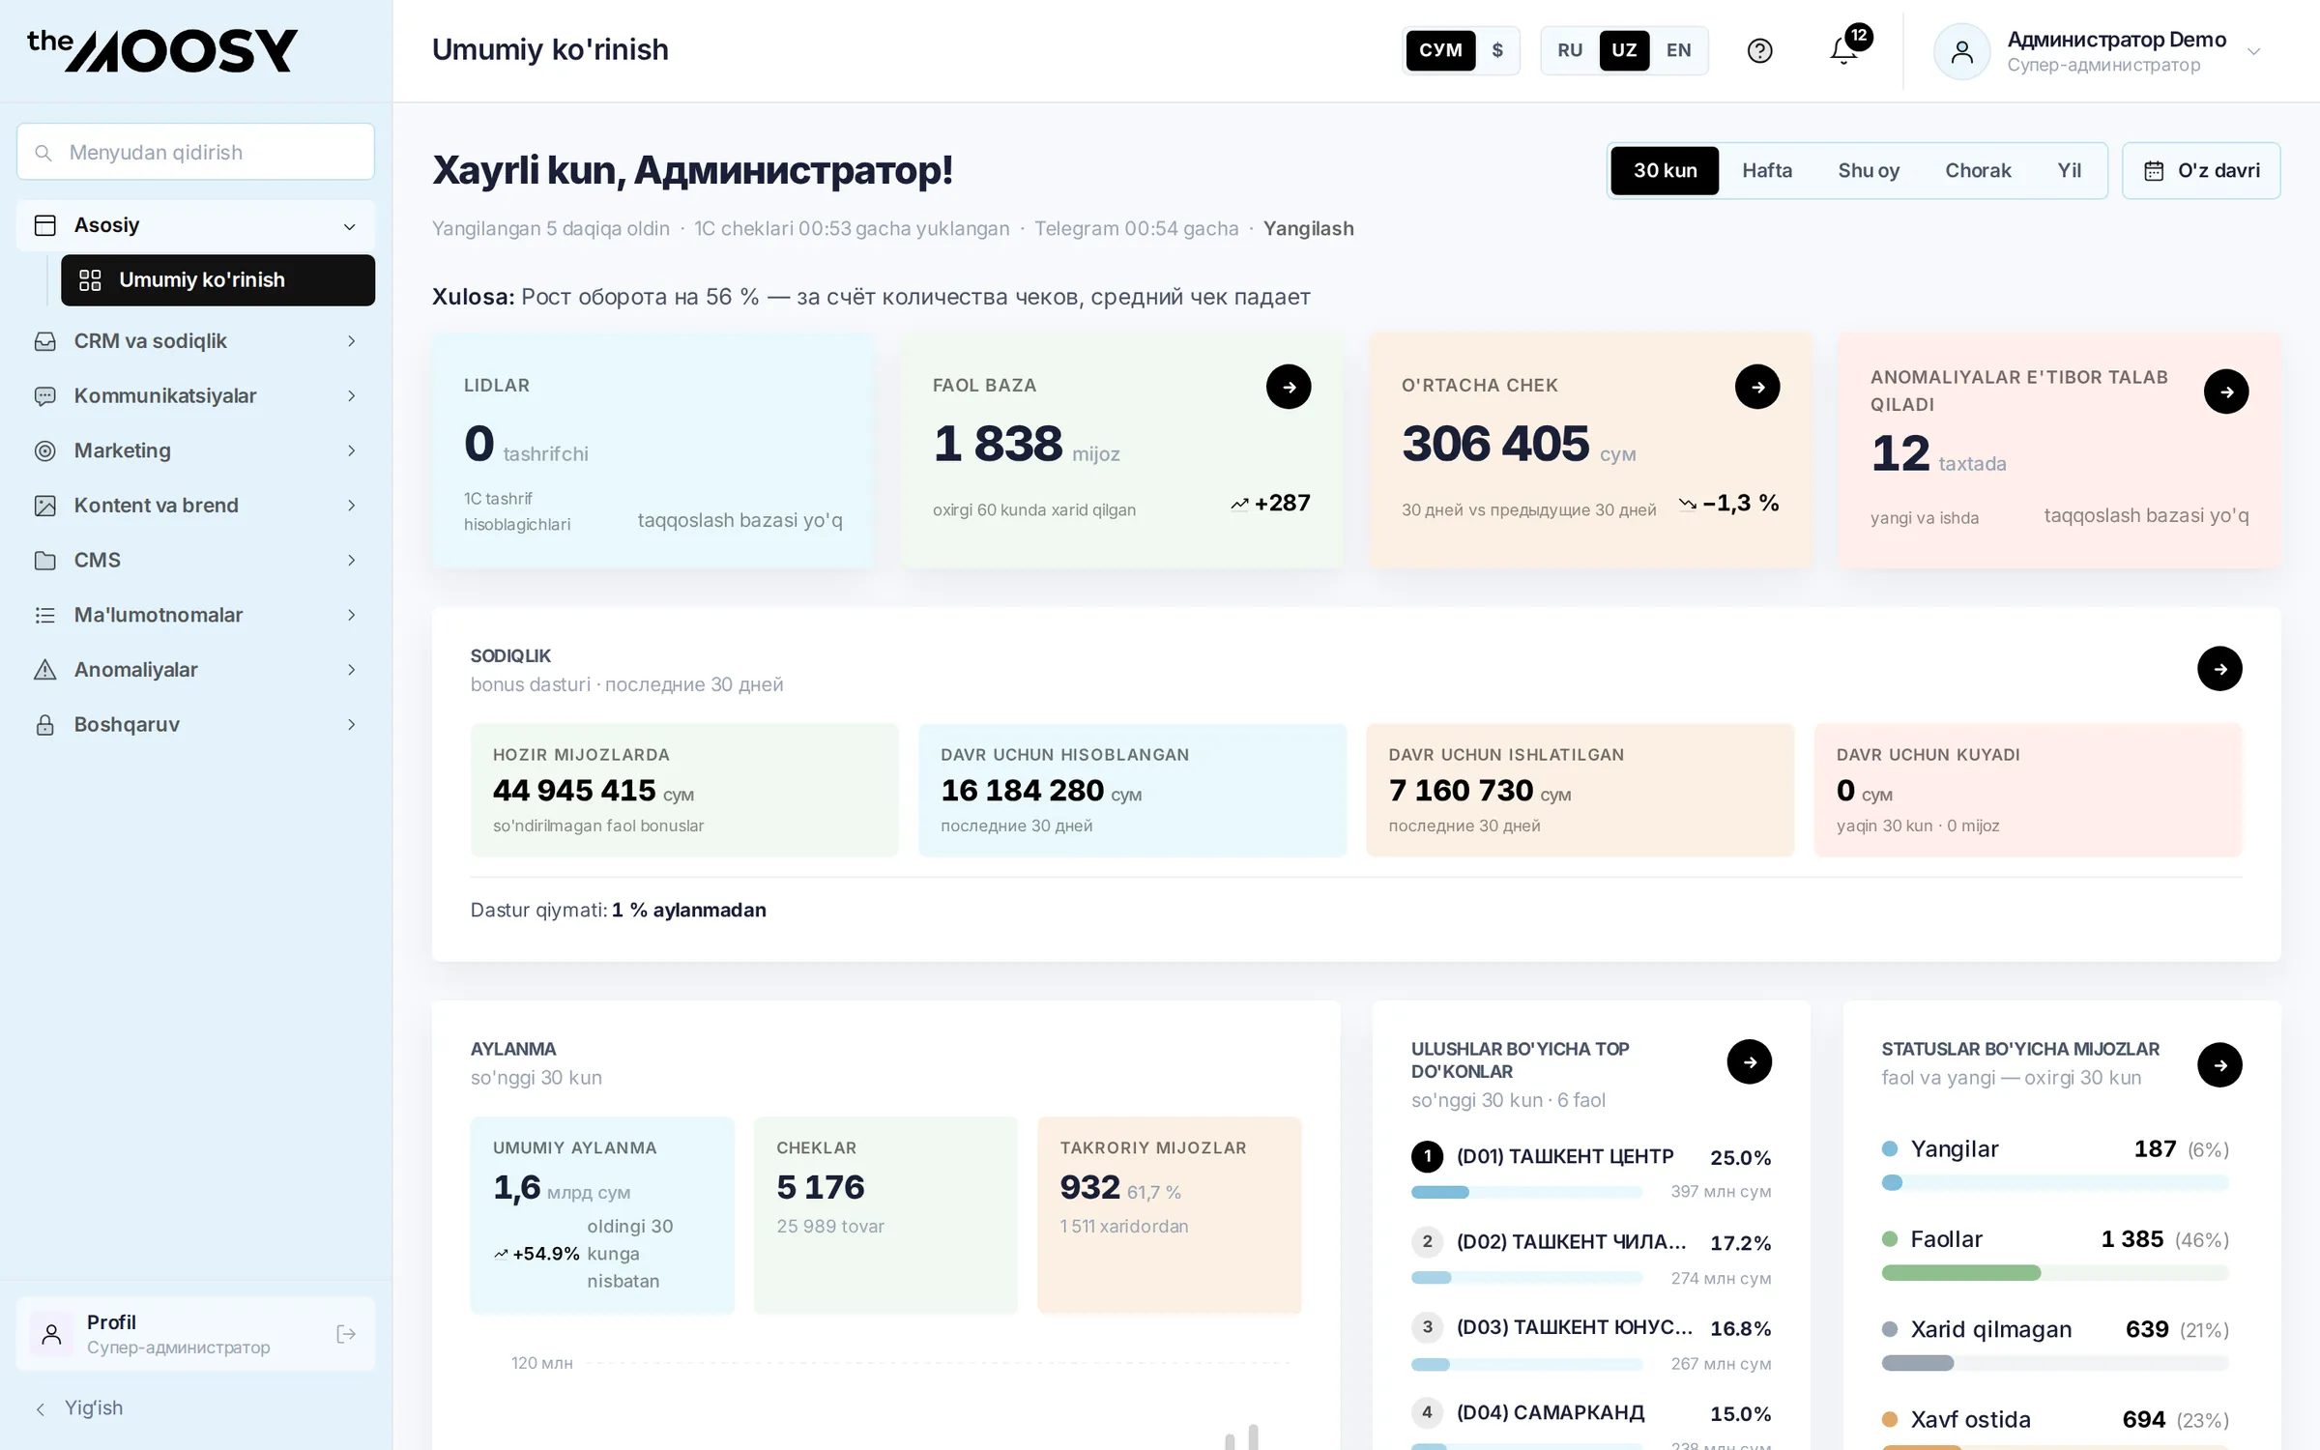The height and width of the screenshot is (1450, 2320).
Task: Expand CRM va sodiqlik chevron
Action: pos(352,341)
